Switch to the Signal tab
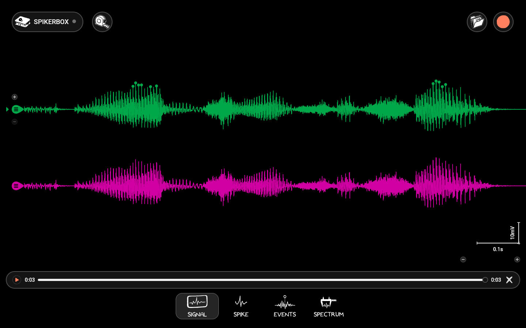Viewport: 526px width, 328px height. pos(197,306)
